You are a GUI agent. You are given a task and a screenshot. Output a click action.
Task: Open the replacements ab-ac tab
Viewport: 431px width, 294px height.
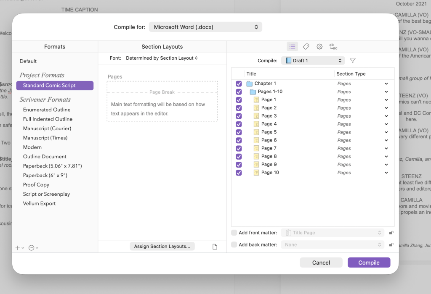[333, 47]
